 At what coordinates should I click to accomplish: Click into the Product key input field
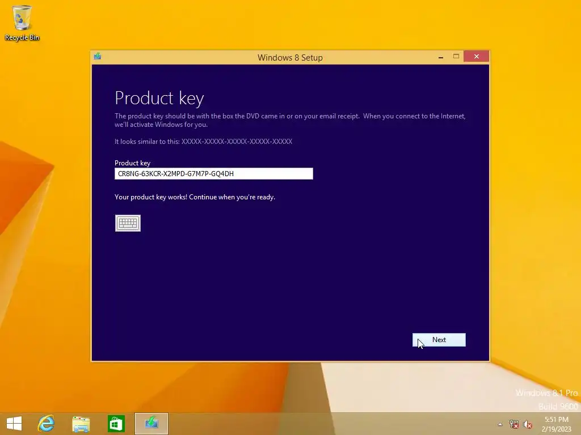click(x=214, y=173)
